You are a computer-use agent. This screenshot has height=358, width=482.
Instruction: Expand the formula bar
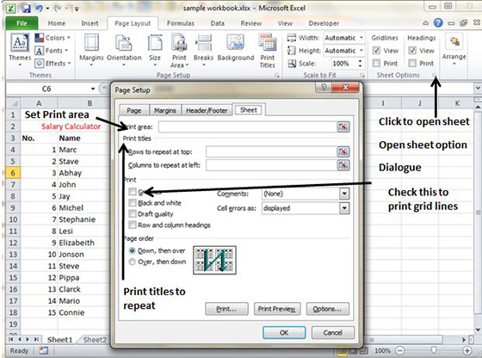(x=478, y=89)
